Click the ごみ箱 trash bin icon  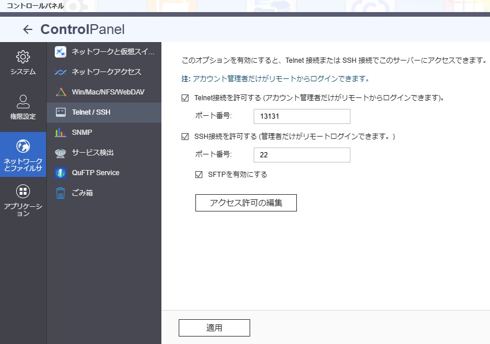tap(61, 193)
